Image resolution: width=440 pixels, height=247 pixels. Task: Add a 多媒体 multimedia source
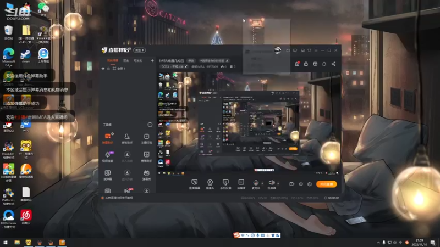(x=241, y=184)
